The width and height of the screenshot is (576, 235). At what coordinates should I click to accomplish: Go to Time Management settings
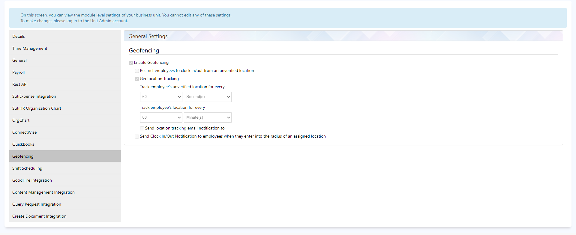[x=30, y=48]
